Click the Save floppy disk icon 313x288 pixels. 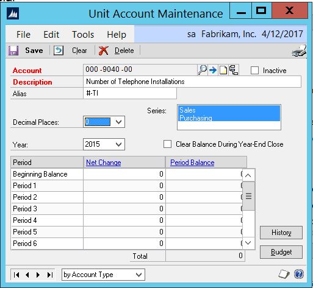[x=13, y=51]
